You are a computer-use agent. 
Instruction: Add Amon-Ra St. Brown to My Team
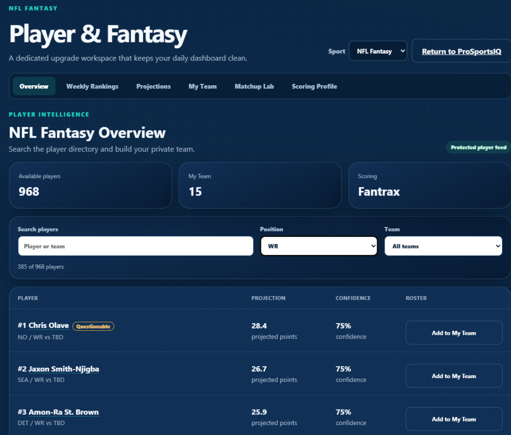(454, 419)
